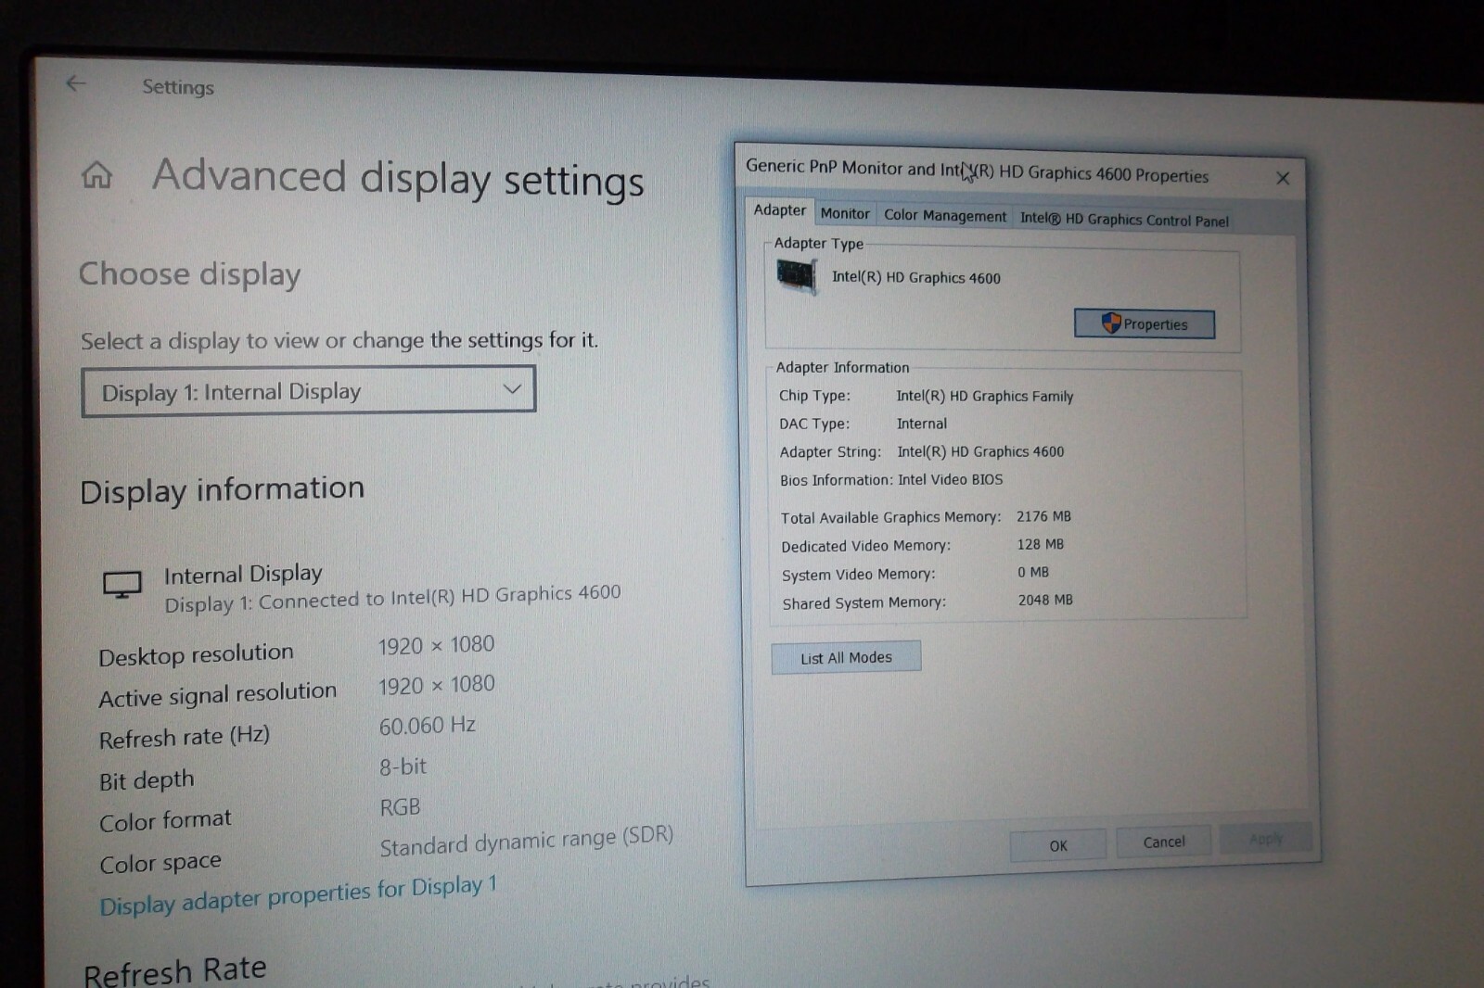Open Settings home via house icon
1484x988 pixels.
pyautogui.click(x=96, y=174)
